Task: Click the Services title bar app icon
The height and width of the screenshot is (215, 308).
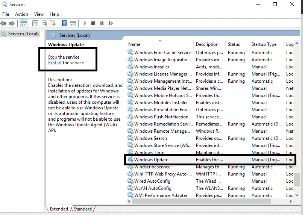Action: coord(4,4)
